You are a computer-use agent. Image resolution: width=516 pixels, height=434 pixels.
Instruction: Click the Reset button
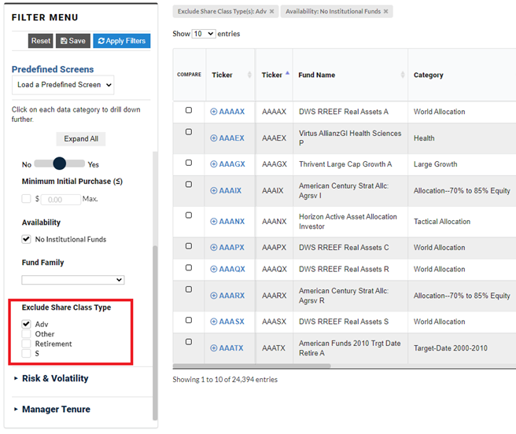[x=40, y=41]
